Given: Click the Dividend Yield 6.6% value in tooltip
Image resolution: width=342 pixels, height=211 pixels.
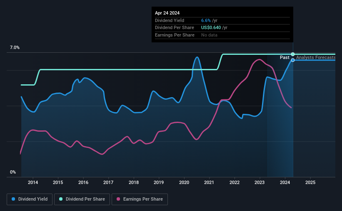Looking at the screenshot, I should pyautogui.click(x=206, y=20).
